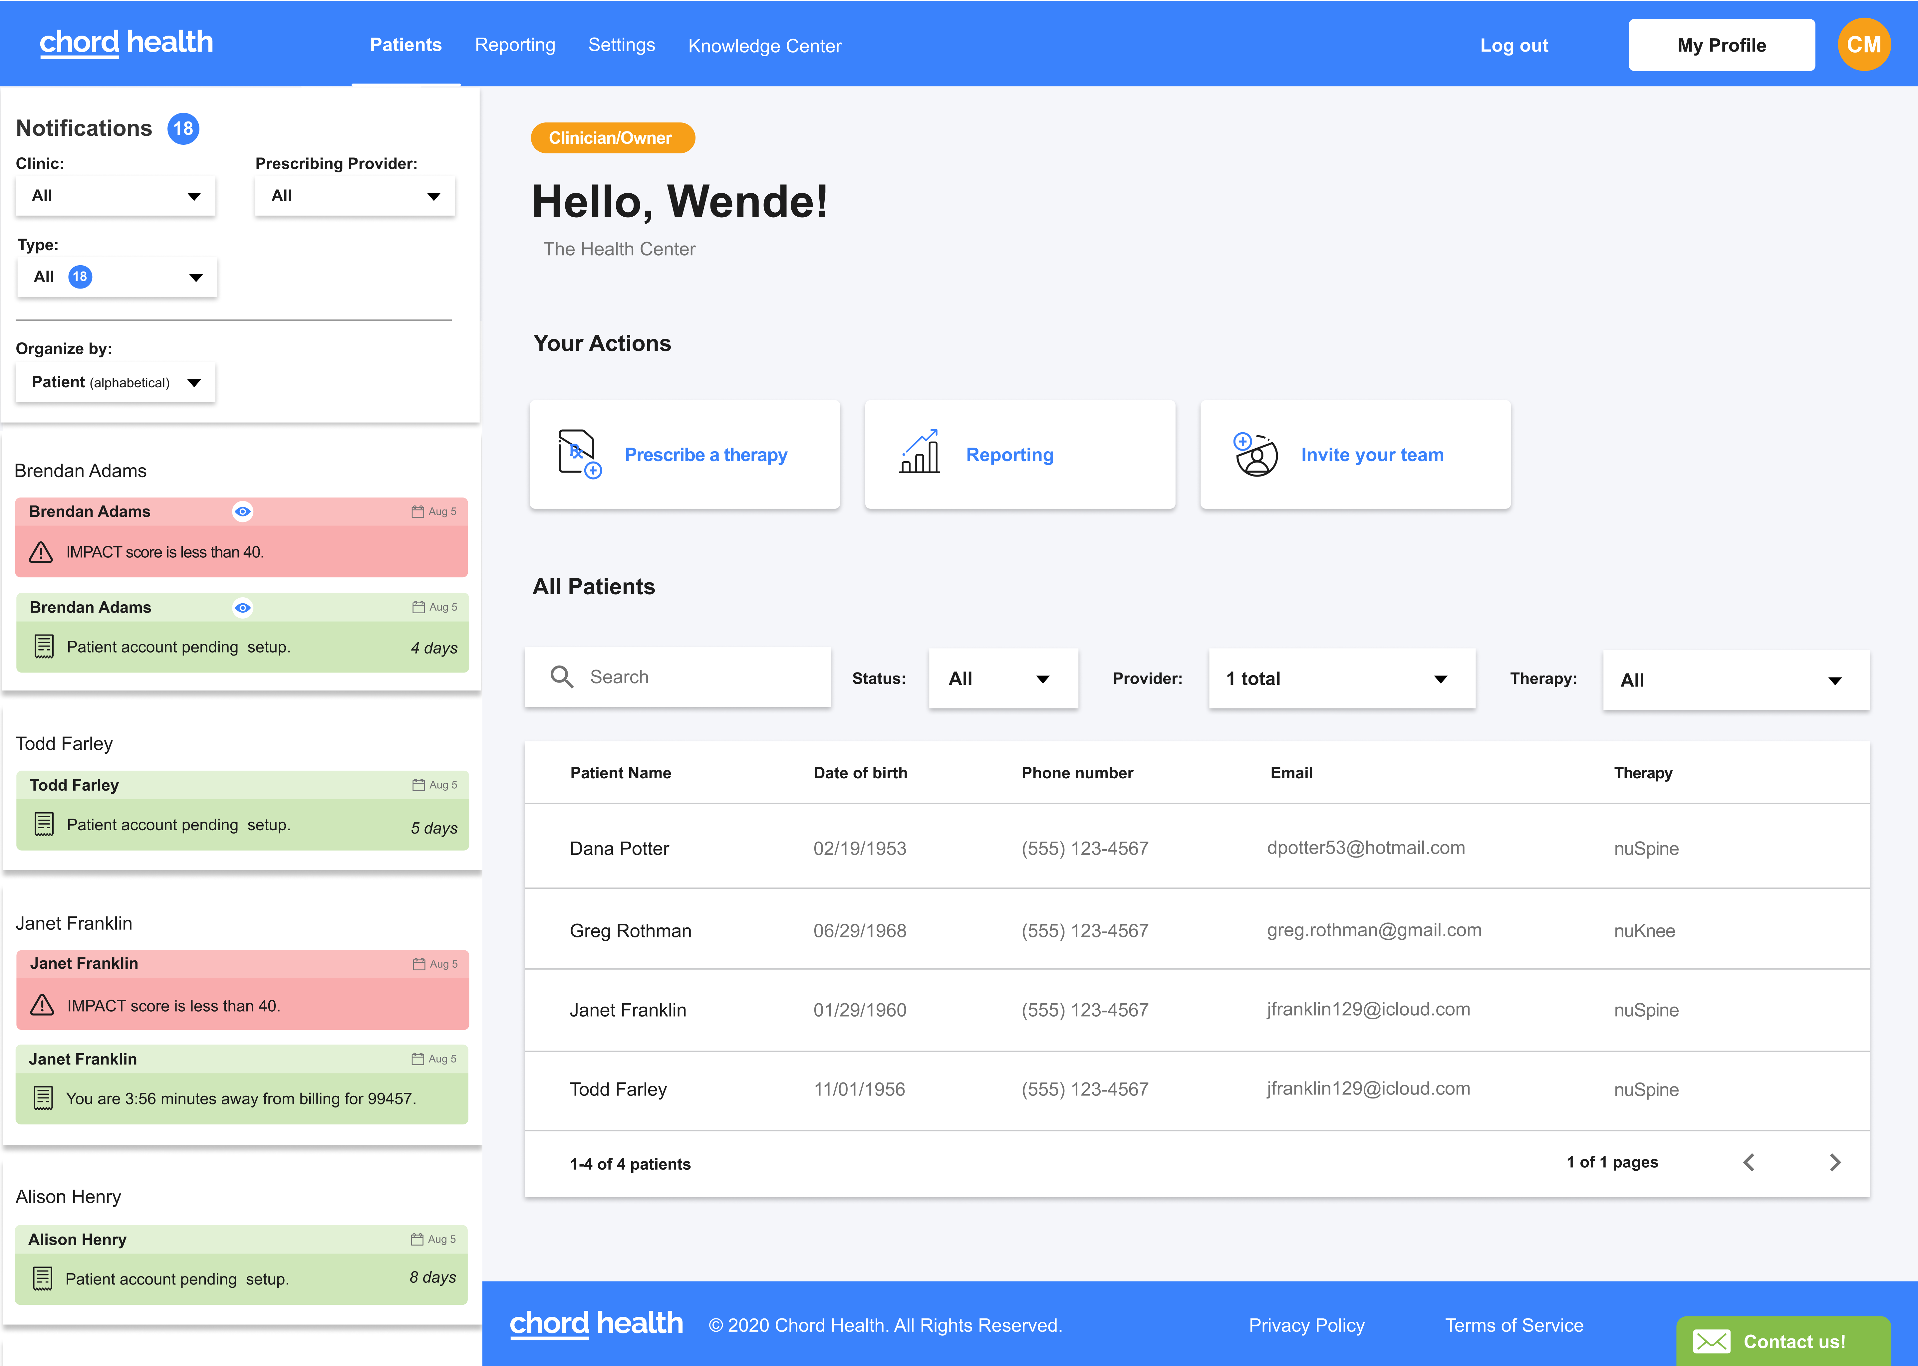The width and height of the screenshot is (1918, 1366).
Task: Open Janet Franklin 99457 billing notification
Action: pyautogui.click(x=241, y=1084)
